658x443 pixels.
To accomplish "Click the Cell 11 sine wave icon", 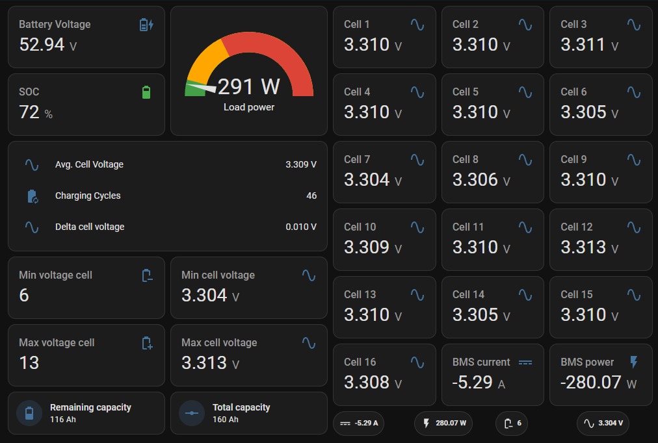I will (525, 227).
